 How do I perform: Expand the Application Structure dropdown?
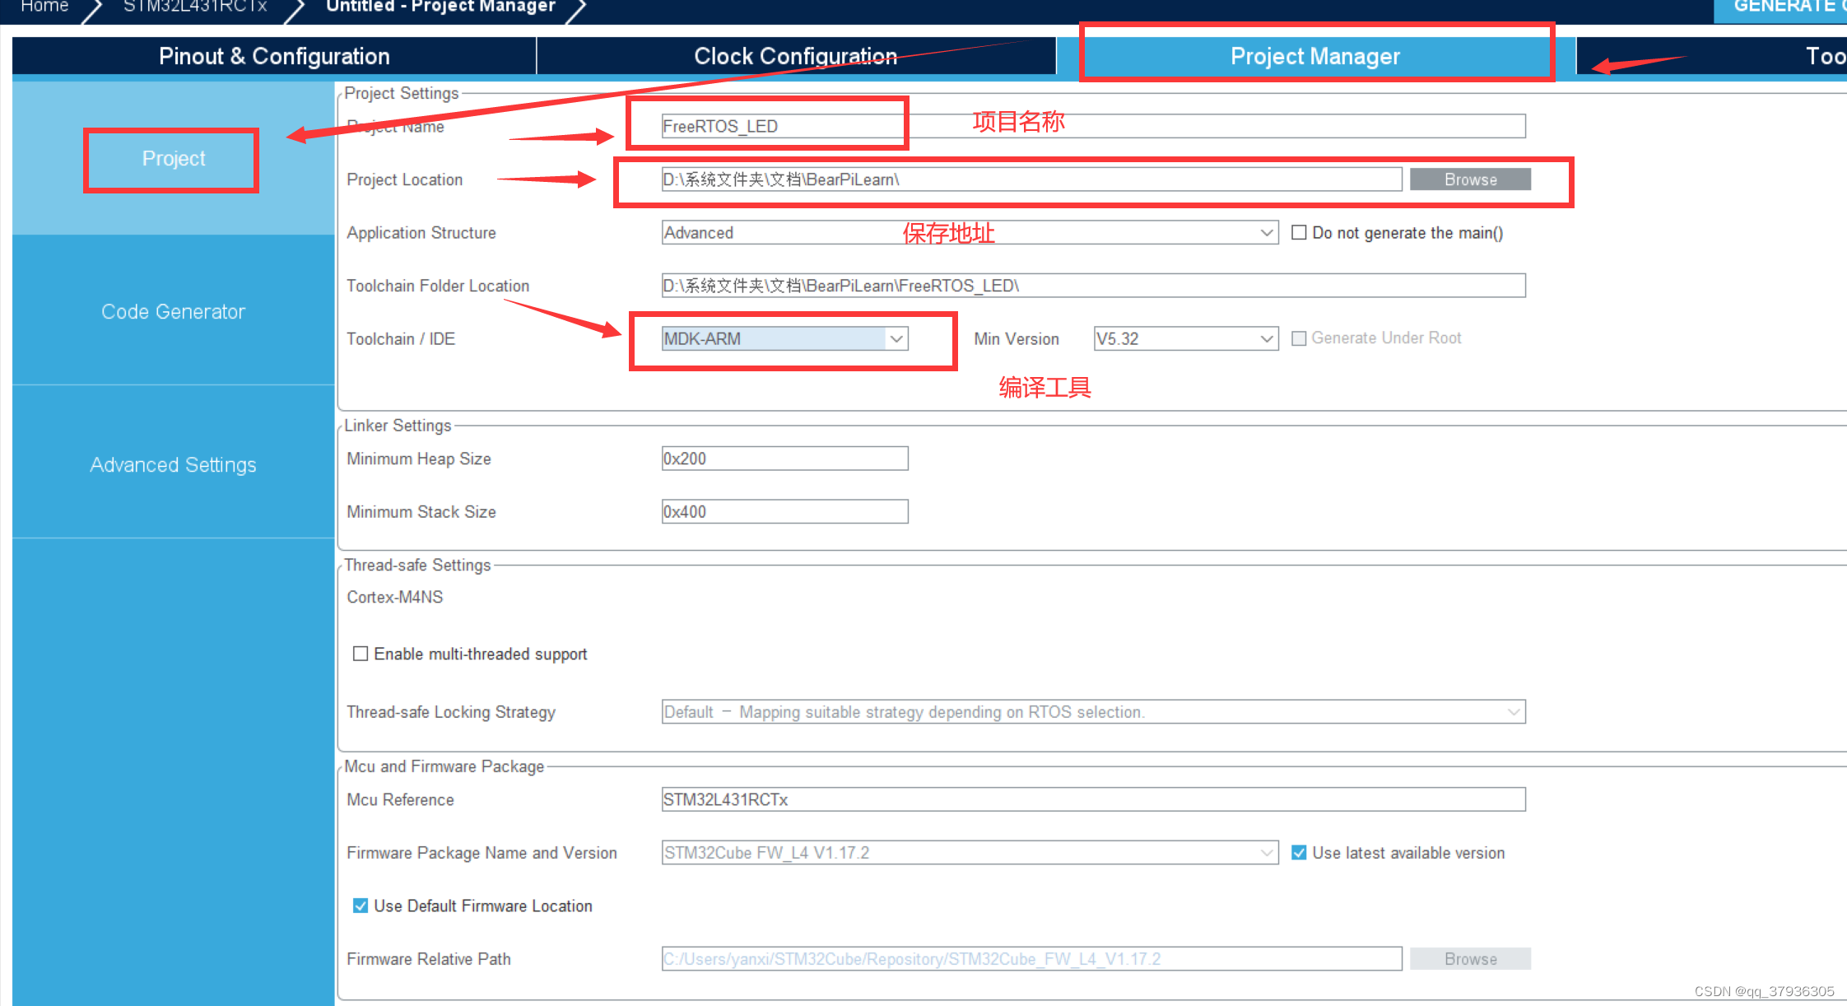tap(1267, 233)
